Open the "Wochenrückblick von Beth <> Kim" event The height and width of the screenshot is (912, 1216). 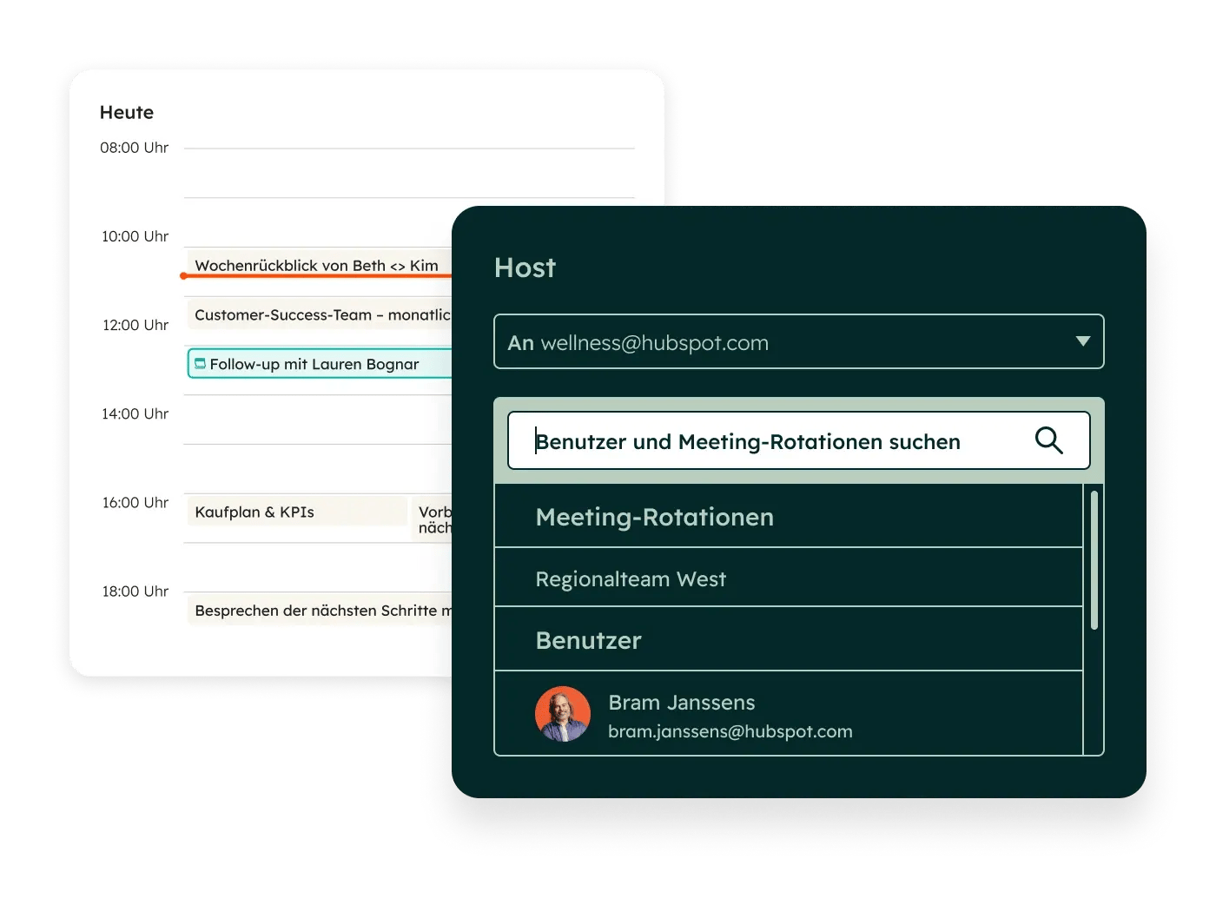tap(316, 265)
